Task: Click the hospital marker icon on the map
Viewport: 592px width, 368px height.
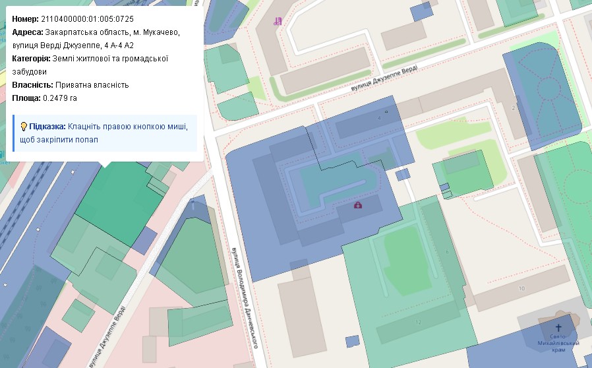Action: coord(358,205)
